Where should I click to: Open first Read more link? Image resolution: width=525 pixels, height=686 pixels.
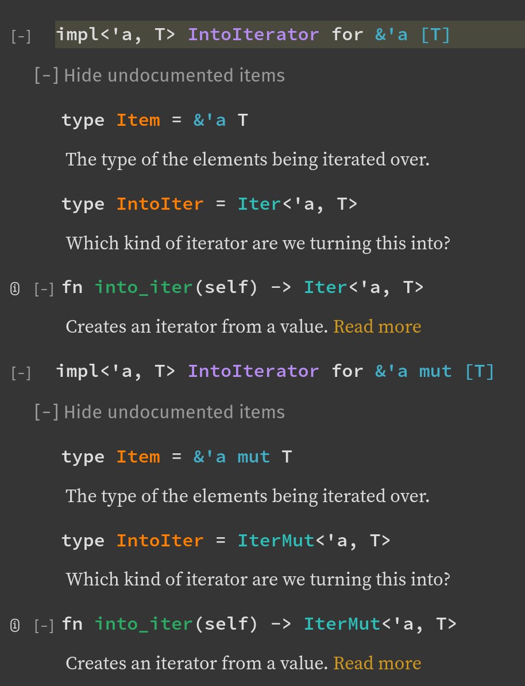pyautogui.click(x=377, y=326)
